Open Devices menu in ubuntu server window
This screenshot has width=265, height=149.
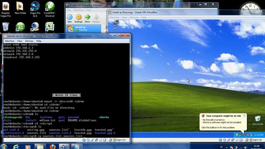(29, 41)
